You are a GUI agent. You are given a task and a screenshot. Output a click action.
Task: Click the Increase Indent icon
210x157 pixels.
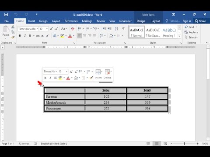109,29
